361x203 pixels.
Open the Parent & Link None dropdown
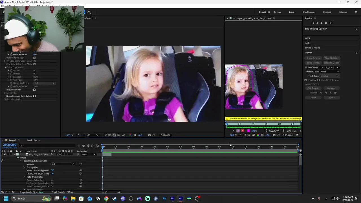point(89,155)
